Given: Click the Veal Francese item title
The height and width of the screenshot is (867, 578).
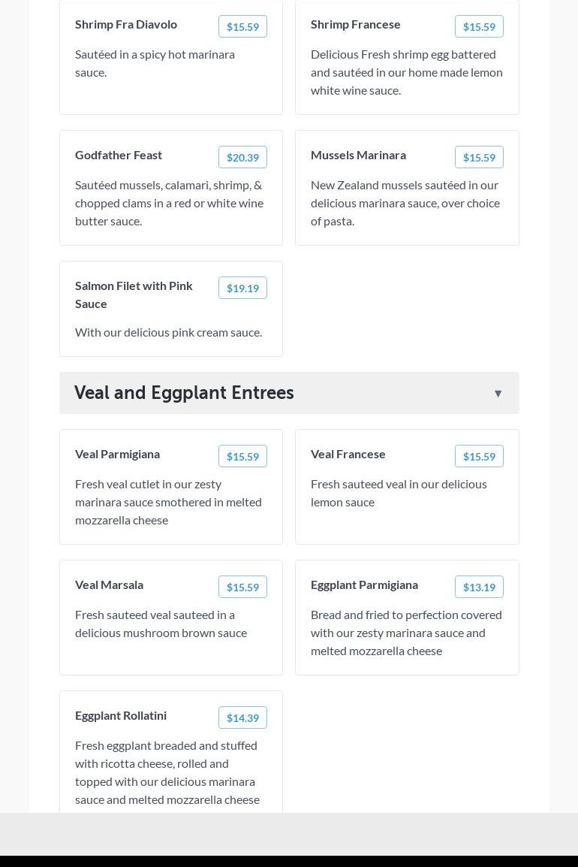Looking at the screenshot, I should (348, 454).
